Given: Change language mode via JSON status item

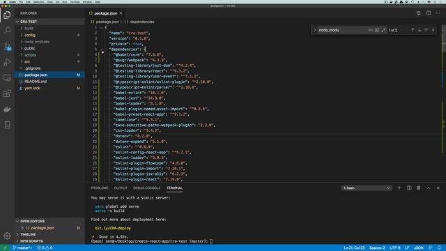Looking at the screenshot, I should coord(418,248).
